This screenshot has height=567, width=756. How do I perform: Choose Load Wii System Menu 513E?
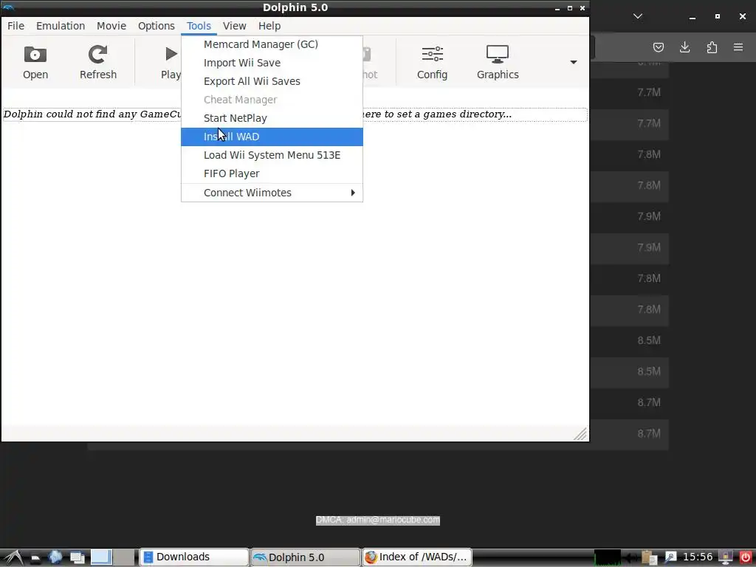tap(272, 155)
